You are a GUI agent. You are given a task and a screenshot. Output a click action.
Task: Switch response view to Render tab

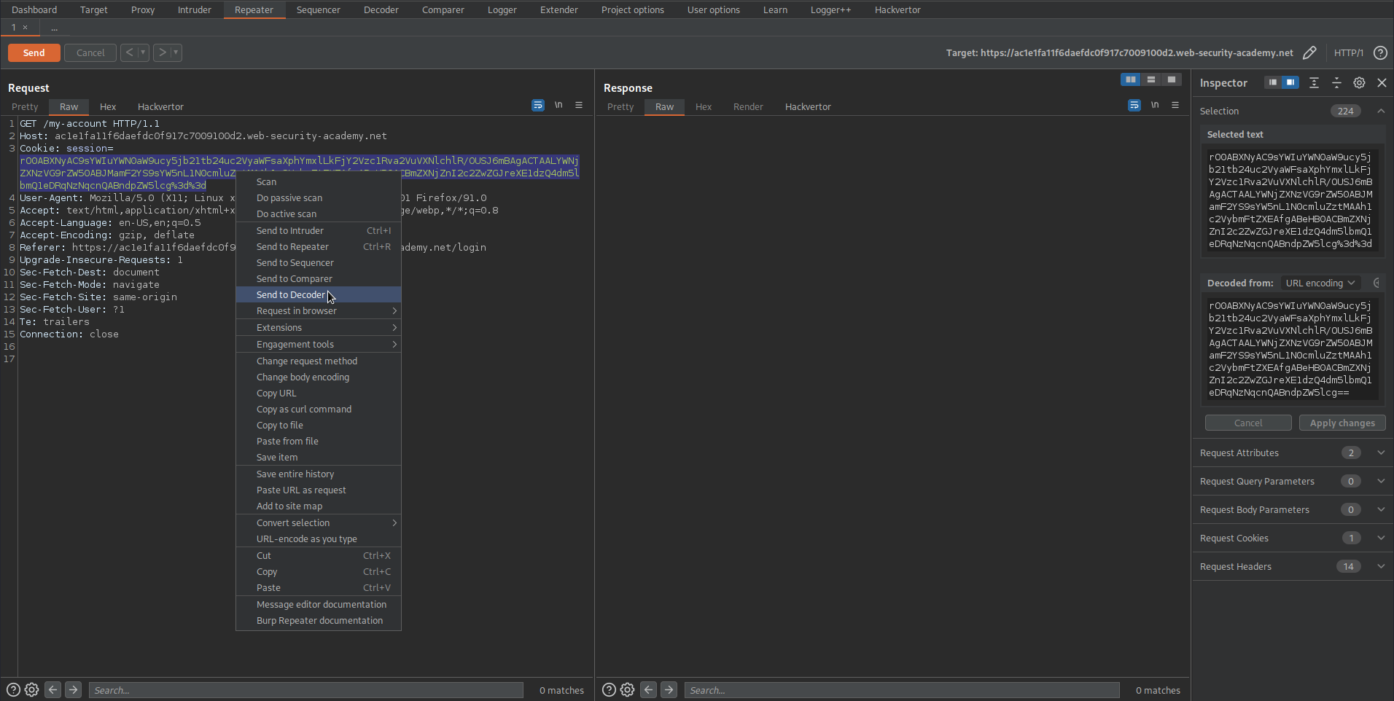tap(748, 106)
